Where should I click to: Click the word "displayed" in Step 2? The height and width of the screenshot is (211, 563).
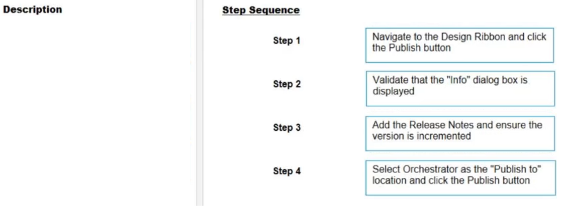tap(393, 92)
